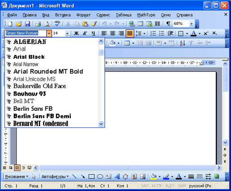Create a new blank document

tap(10, 24)
